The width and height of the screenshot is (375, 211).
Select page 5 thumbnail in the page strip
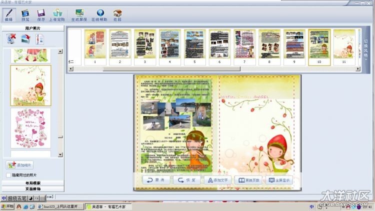194,44
